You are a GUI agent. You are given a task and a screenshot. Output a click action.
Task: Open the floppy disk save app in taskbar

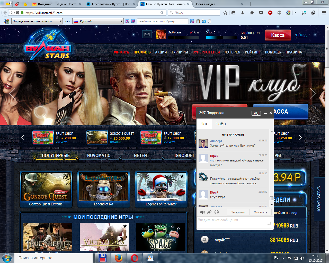coord(102,258)
